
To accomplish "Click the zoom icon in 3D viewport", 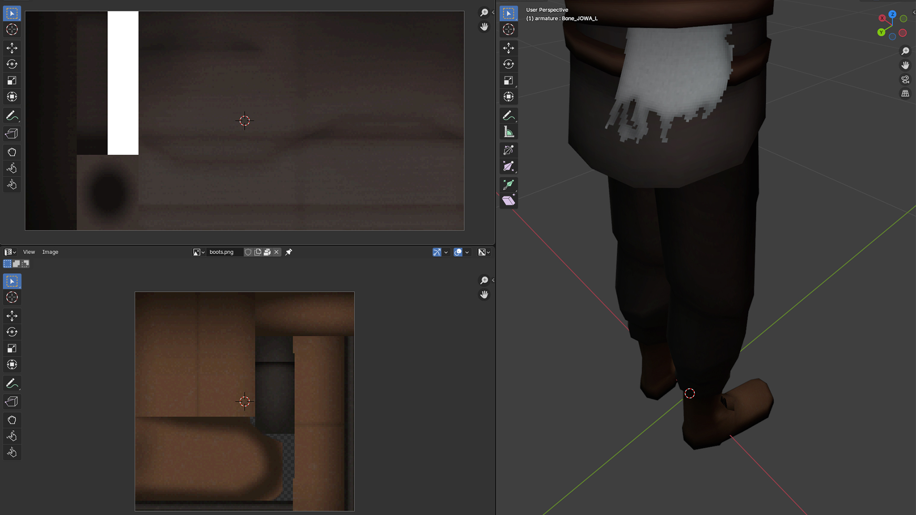I will click(x=905, y=51).
